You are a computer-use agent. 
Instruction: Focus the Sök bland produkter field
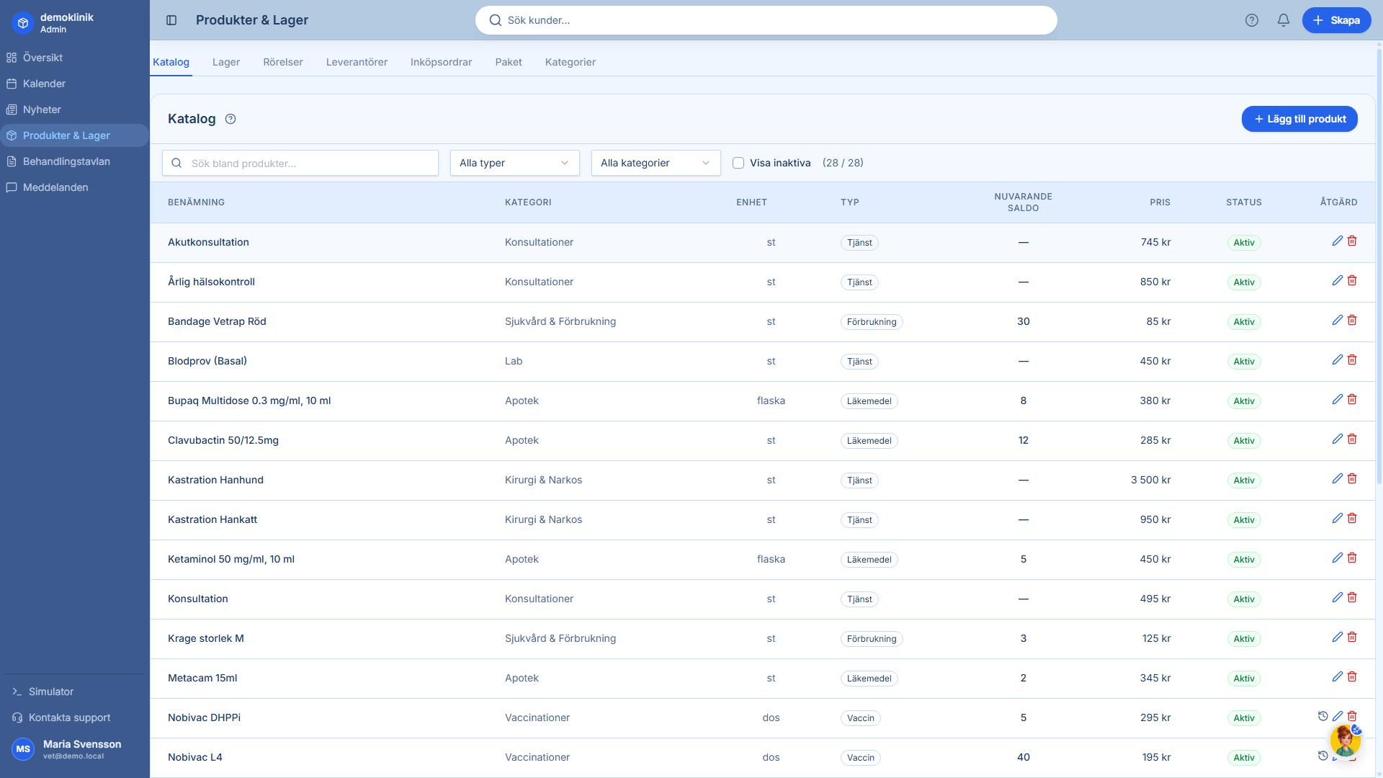click(x=310, y=164)
